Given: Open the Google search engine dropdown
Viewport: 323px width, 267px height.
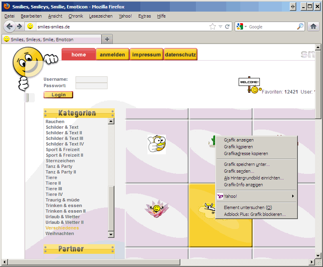Looking at the screenshot, I should click(x=241, y=27).
